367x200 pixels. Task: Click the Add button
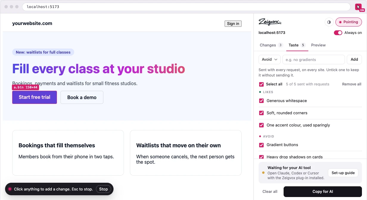point(354,60)
